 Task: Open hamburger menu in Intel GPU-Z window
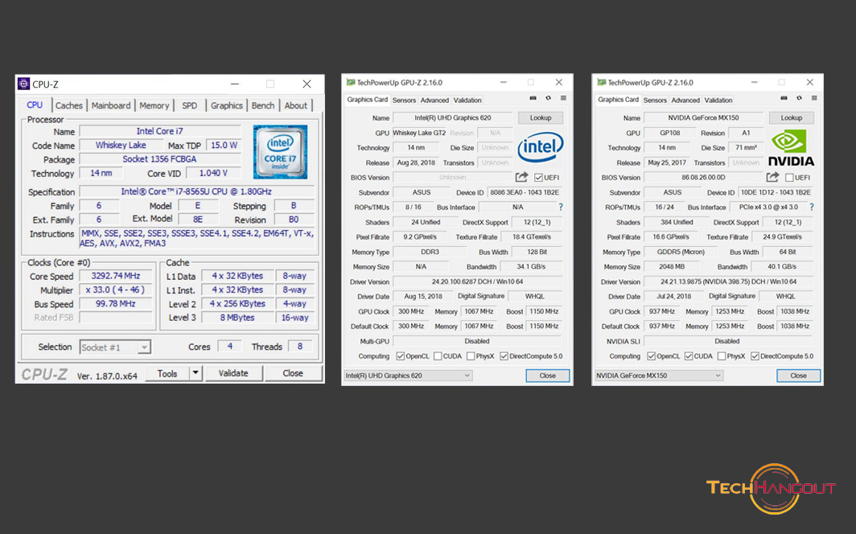(563, 98)
